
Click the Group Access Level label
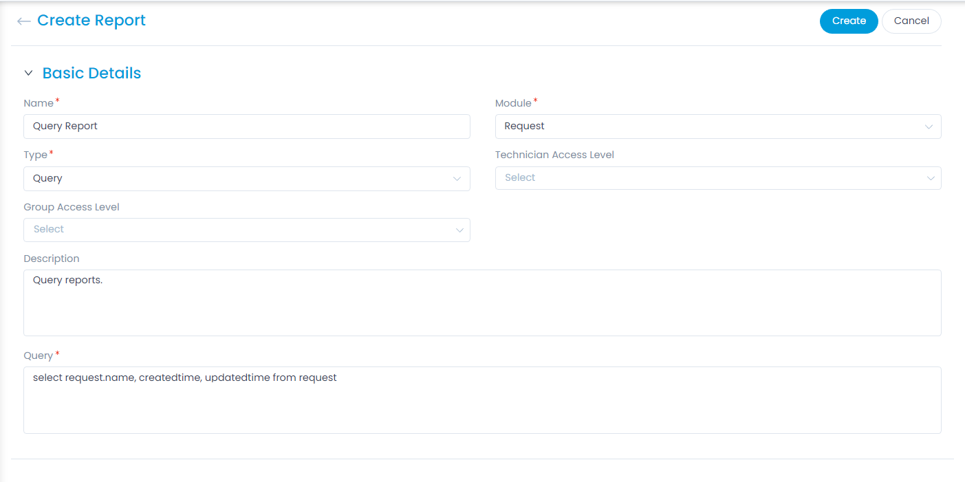pos(72,207)
